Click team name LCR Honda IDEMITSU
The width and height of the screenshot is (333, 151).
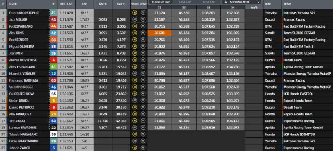pyautogui.click(x=299, y=134)
